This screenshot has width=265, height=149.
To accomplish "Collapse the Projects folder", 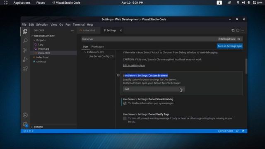I will 39,40.
